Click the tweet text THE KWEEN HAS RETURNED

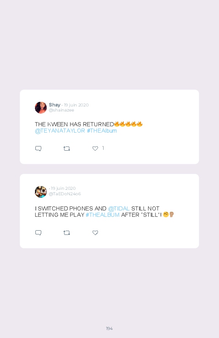coord(74,124)
